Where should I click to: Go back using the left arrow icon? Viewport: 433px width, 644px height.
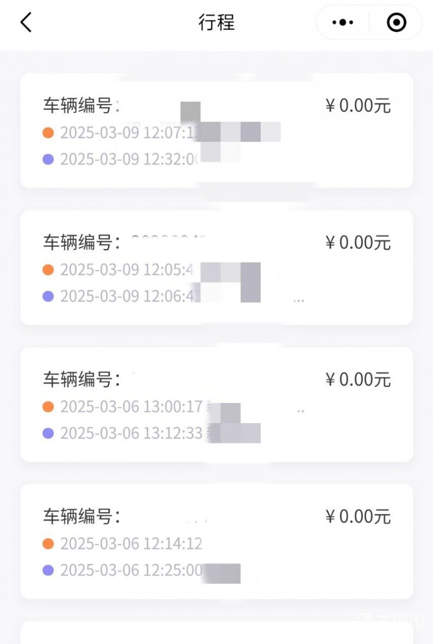click(x=26, y=22)
